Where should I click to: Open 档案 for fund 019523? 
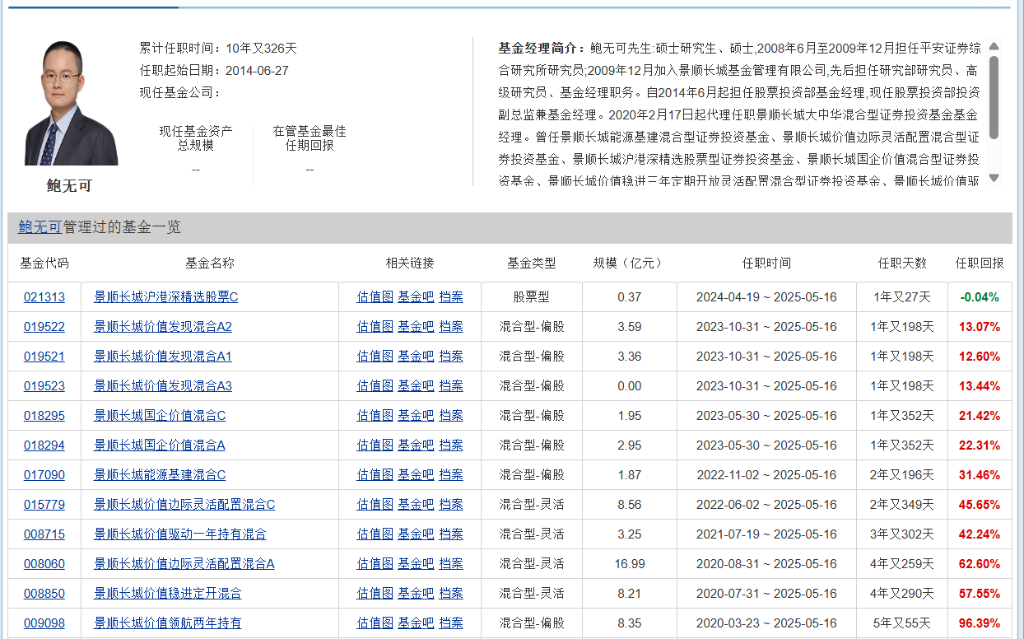[451, 386]
